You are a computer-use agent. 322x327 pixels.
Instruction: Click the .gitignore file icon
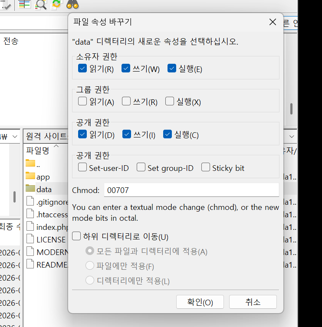coord(30,201)
